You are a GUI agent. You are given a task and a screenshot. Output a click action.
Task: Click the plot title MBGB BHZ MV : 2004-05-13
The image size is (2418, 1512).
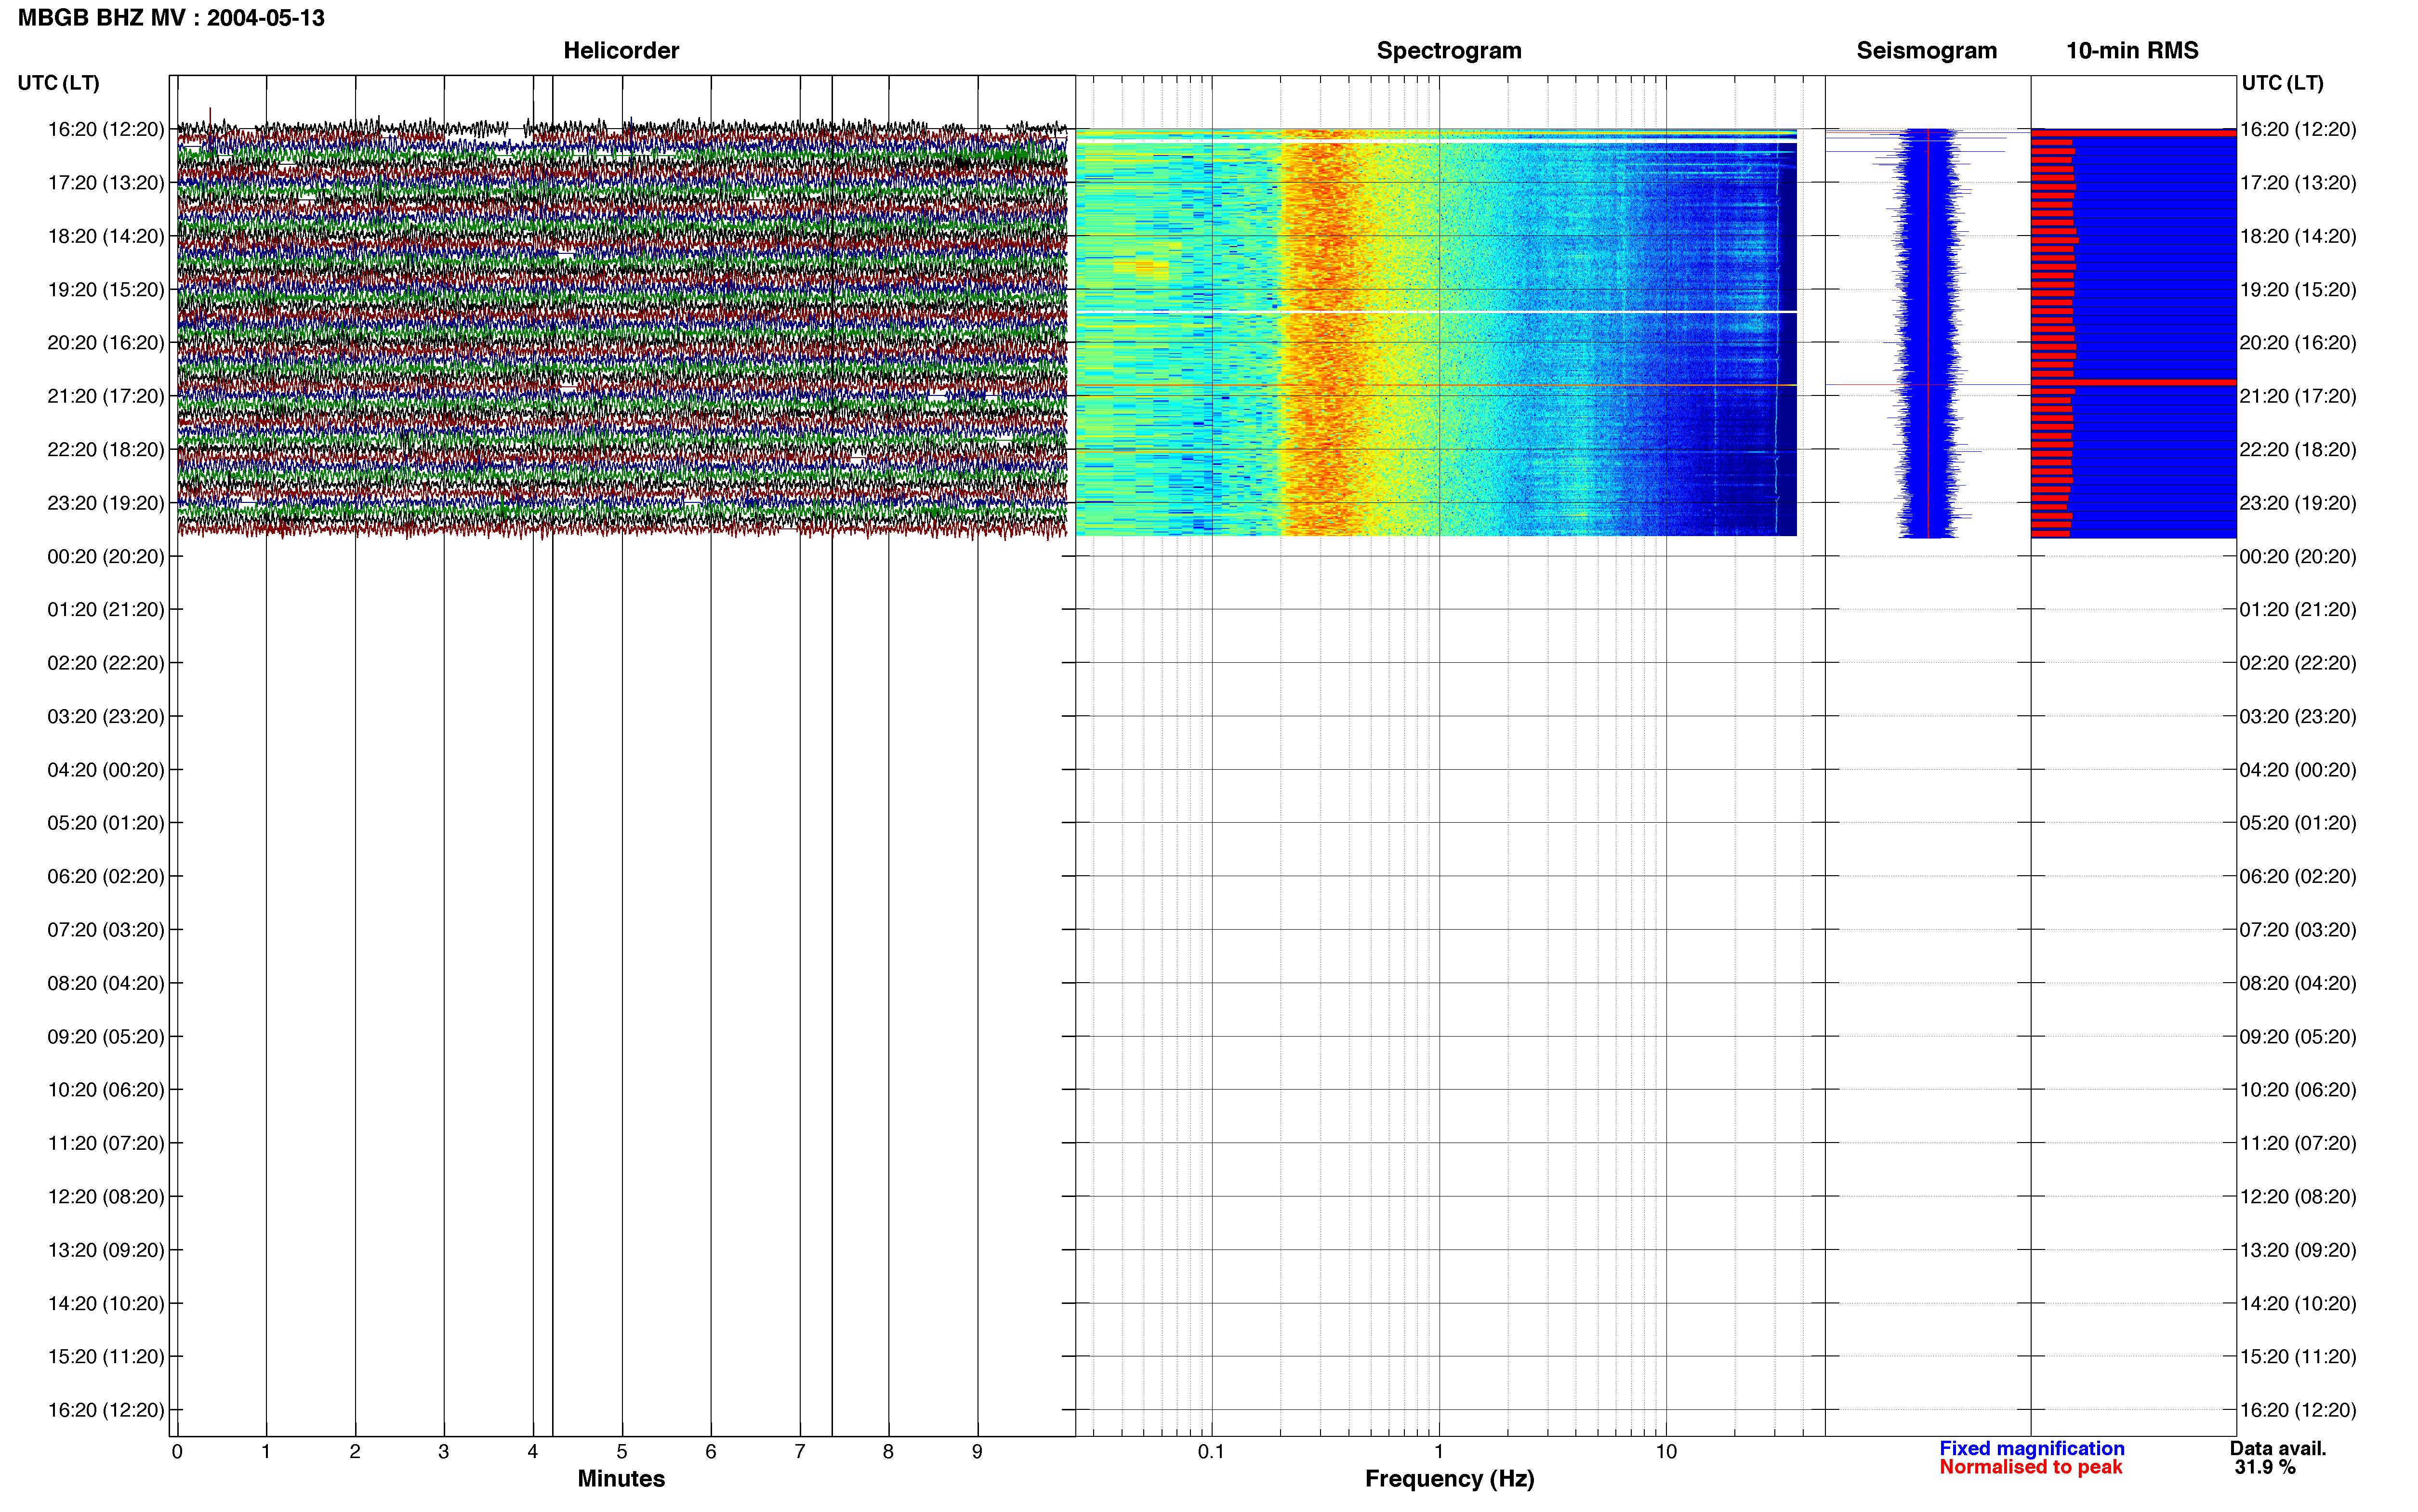171,18
